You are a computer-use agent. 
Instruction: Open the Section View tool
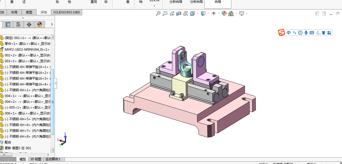(x=179, y=13)
